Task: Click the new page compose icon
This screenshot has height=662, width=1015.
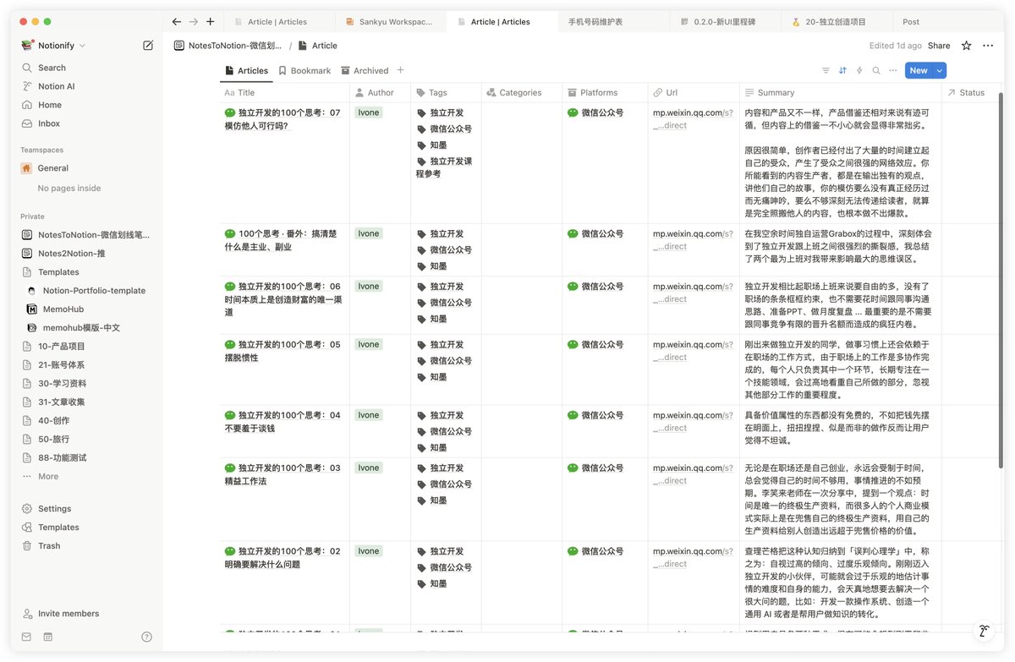Action: [x=148, y=46]
